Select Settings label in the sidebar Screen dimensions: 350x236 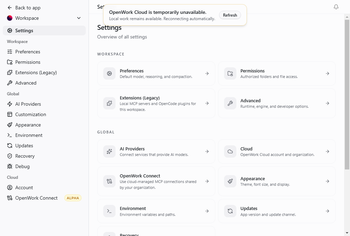tap(24, 30)
